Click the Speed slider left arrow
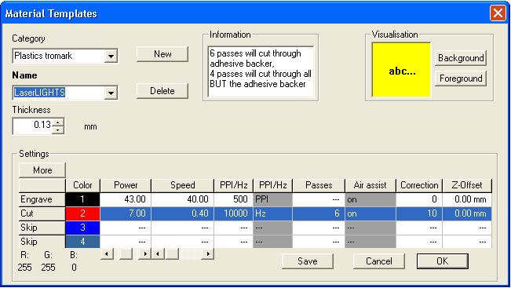The height and width of the screenshot is (288, 511). (158, 253)
